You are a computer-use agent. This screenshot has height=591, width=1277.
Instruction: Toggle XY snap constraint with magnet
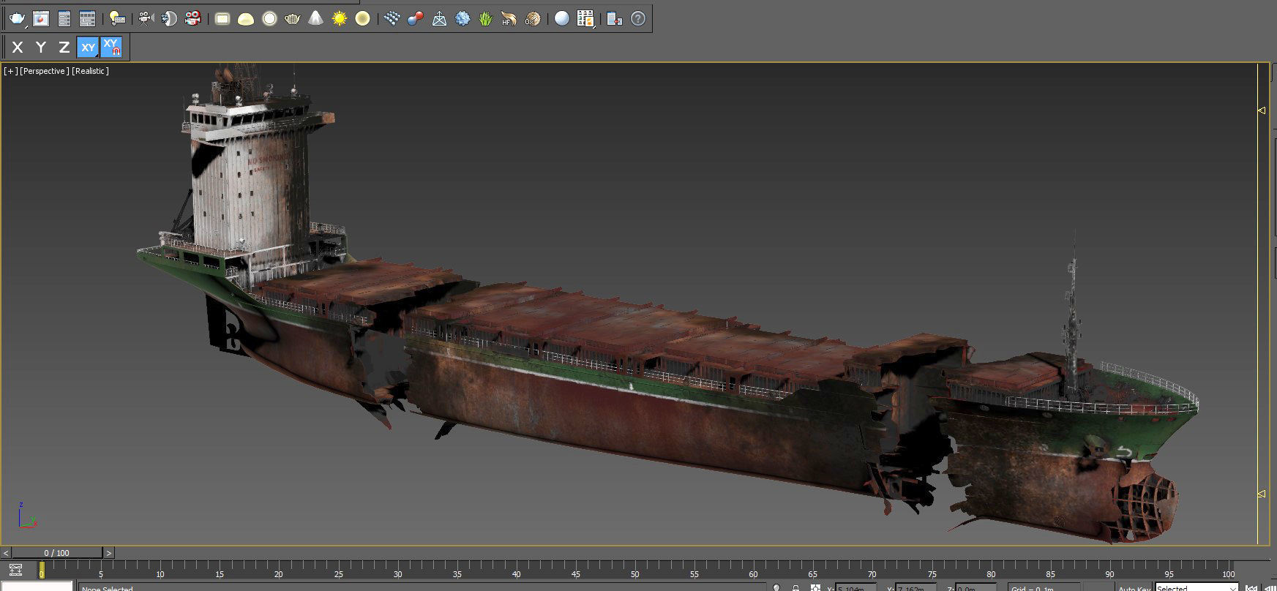111,48
